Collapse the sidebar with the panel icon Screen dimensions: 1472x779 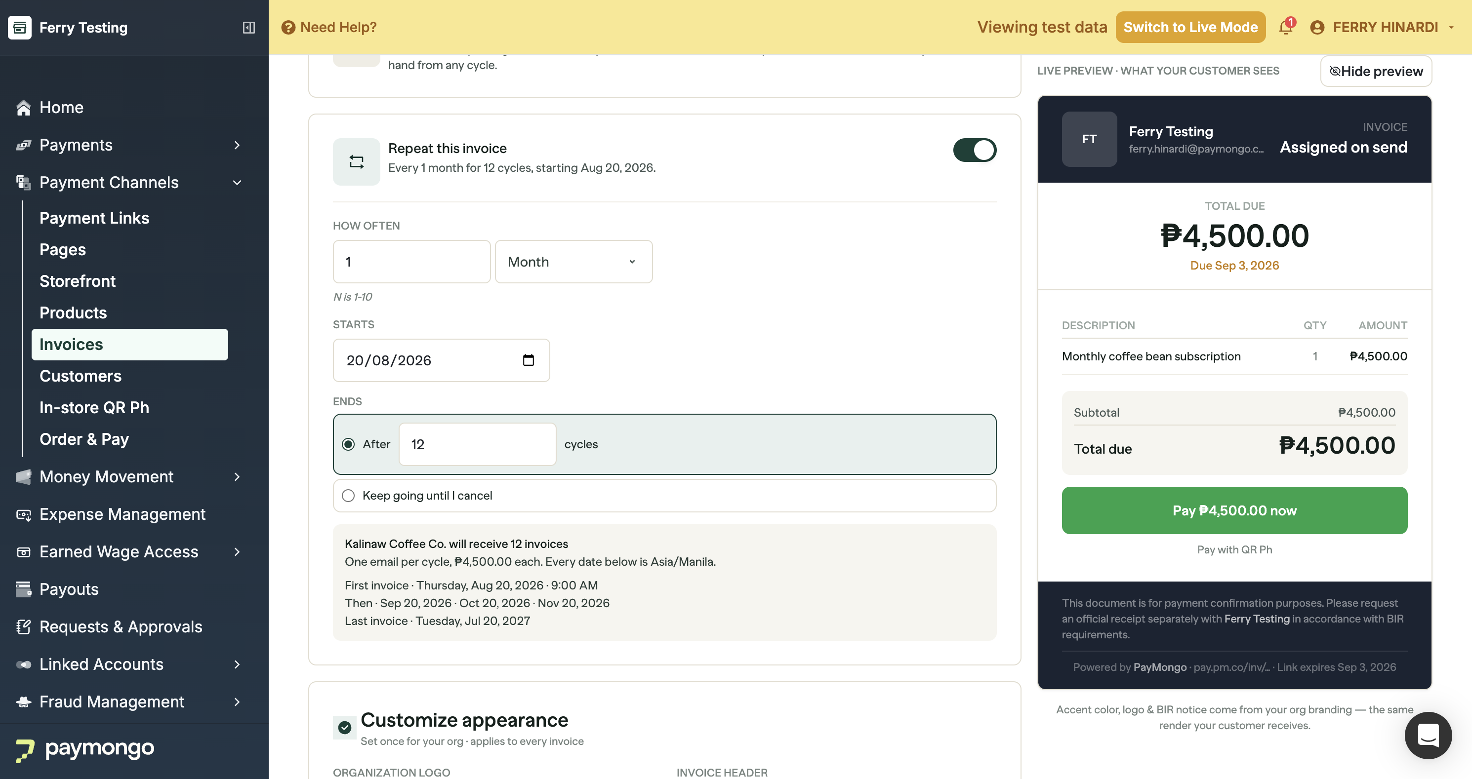click(x=248, y=28)
